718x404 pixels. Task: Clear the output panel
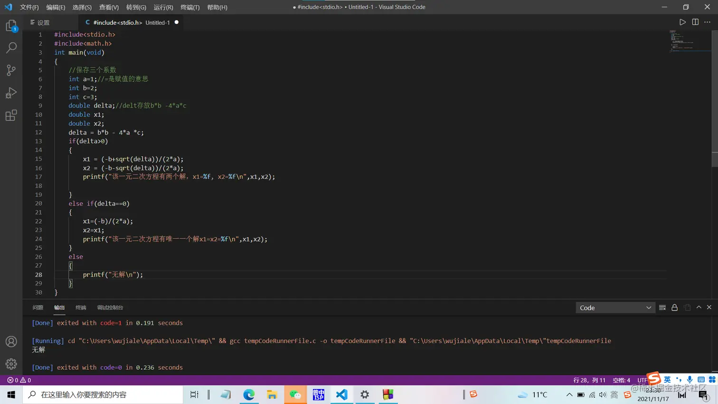(662, 308)
